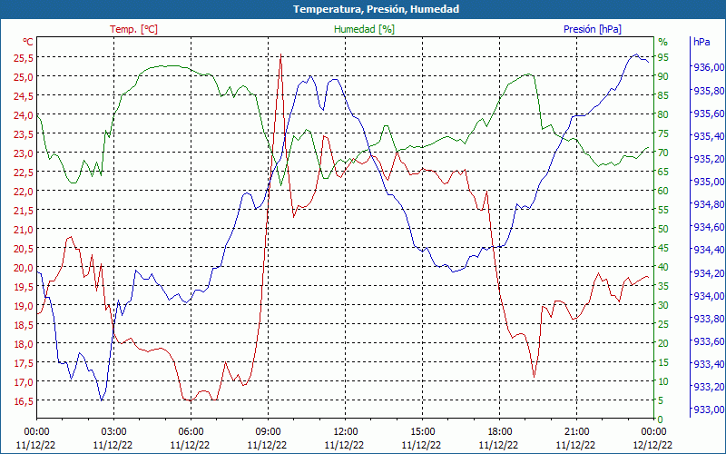The height and width of the screenshot is (454, 726).
Task: Click the "933,00" pressure axis value
Action: pyautogui.click(x=707, y=410)
